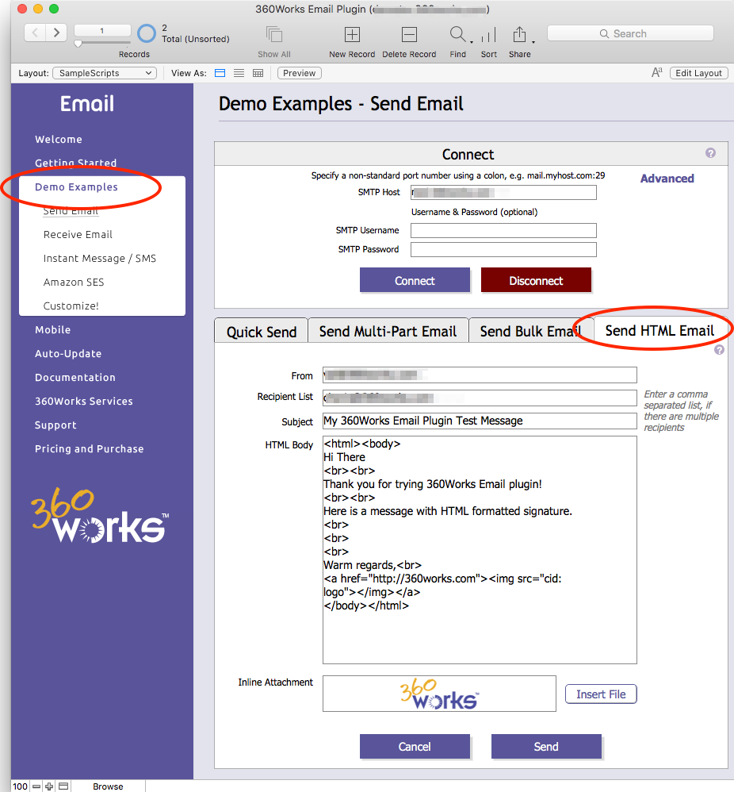
Task: Click the Subject field
Action: pyautogui.click(x=480, y=421)
